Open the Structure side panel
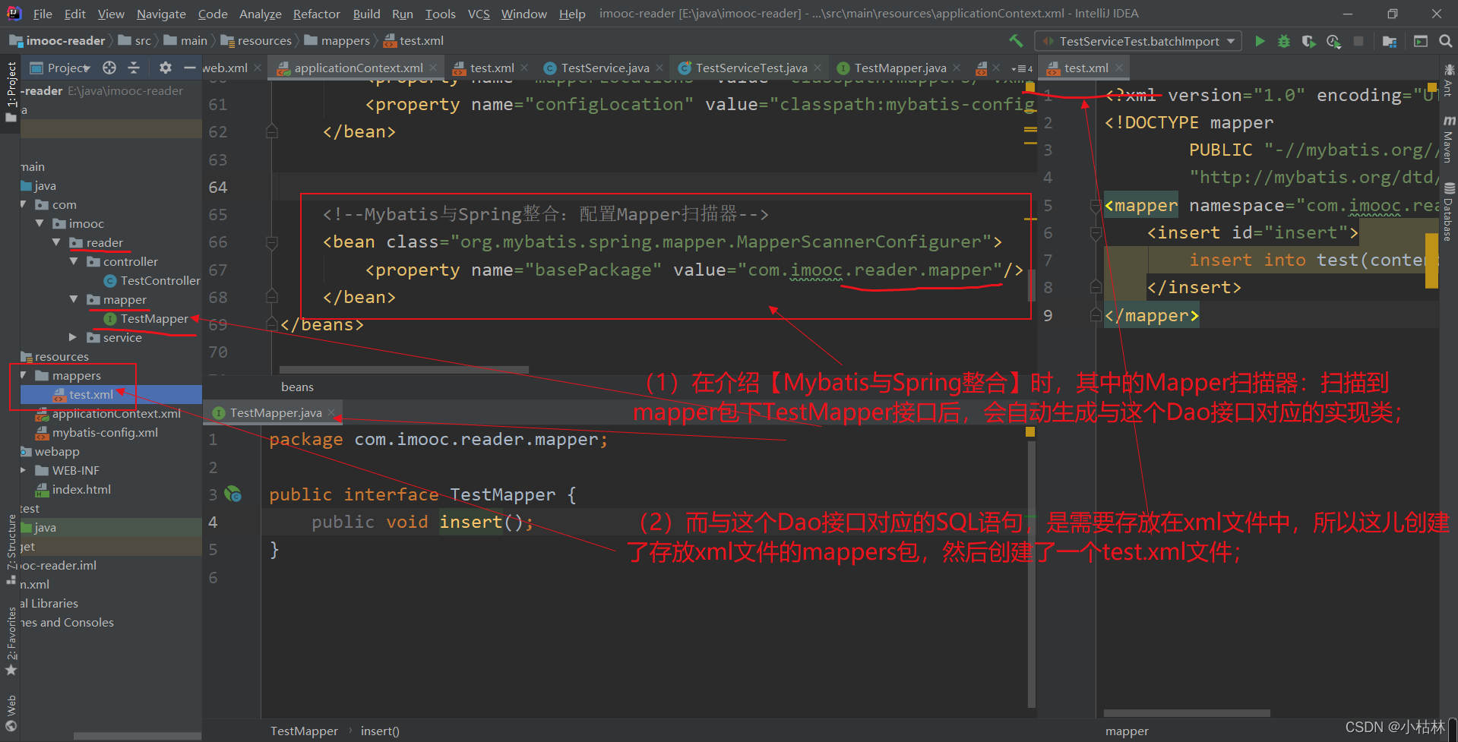 pyautogui.click(x=11, y=550)
